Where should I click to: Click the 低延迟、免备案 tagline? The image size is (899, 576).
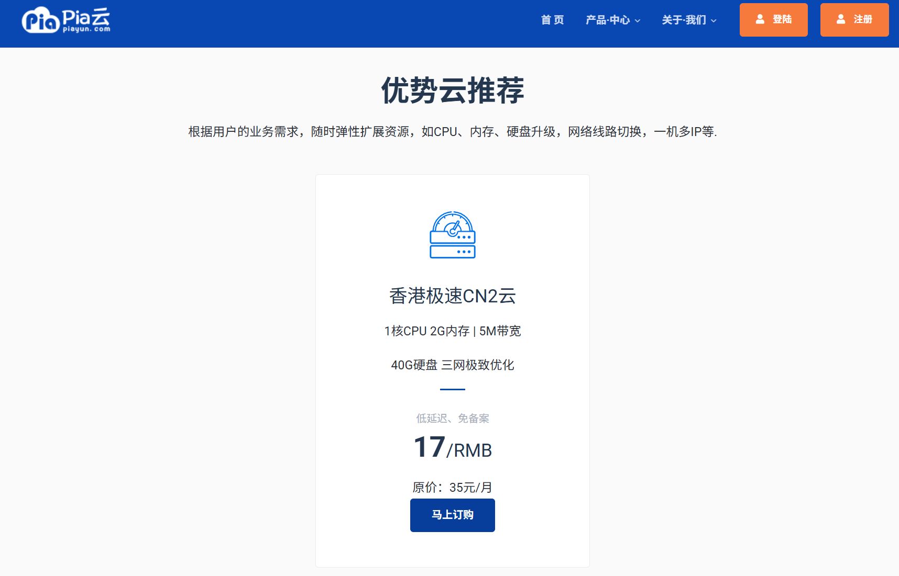coord(453,419)
